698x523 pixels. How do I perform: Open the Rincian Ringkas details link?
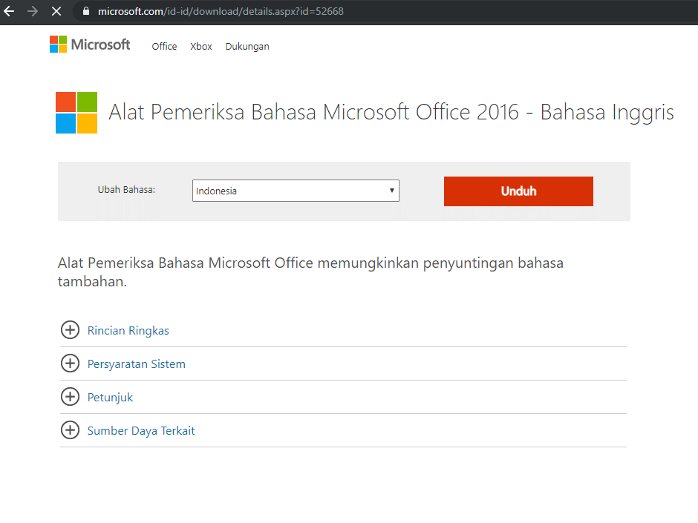(x=128, y=330)
